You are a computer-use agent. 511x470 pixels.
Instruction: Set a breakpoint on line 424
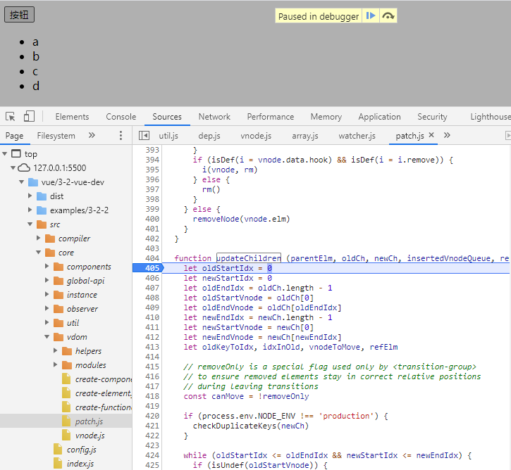pyautogui.click(x=152, y=455)
